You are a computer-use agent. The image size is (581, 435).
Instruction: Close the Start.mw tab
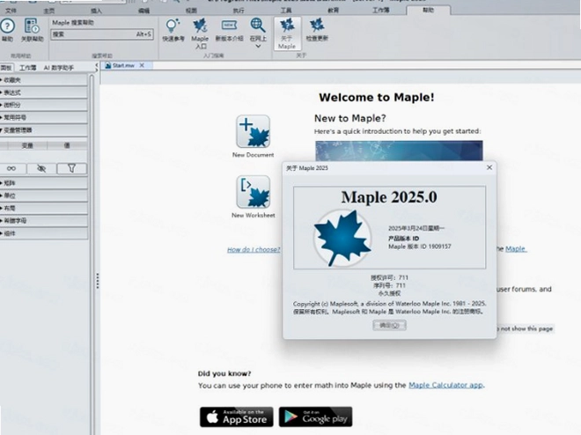click(142, 65)
